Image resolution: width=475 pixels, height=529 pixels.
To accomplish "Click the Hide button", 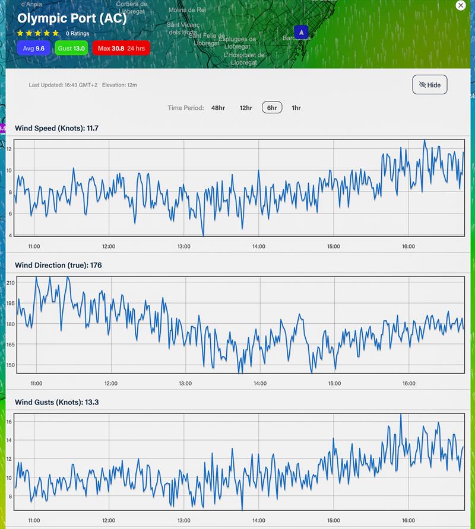I will tap(430, 85).
